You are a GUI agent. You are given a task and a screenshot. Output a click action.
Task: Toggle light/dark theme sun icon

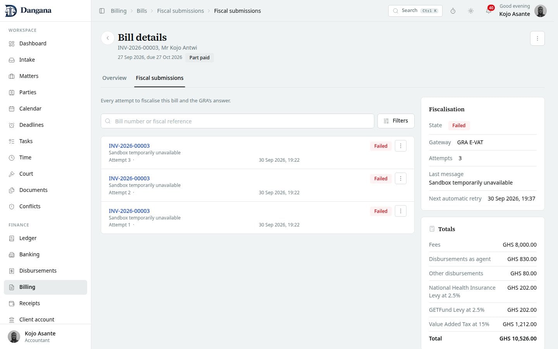pyautogui.click(x=471, y=11)
